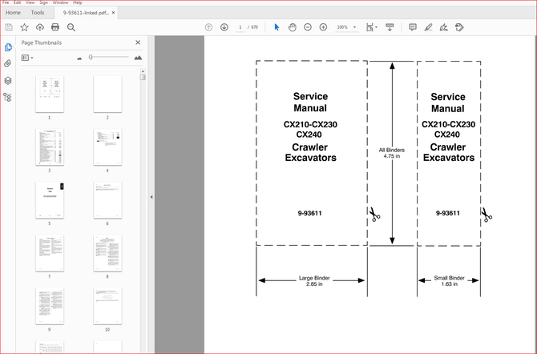Open the Layers panel icon
The width and height of the screenshot is (537, 354).
[8, 80]
